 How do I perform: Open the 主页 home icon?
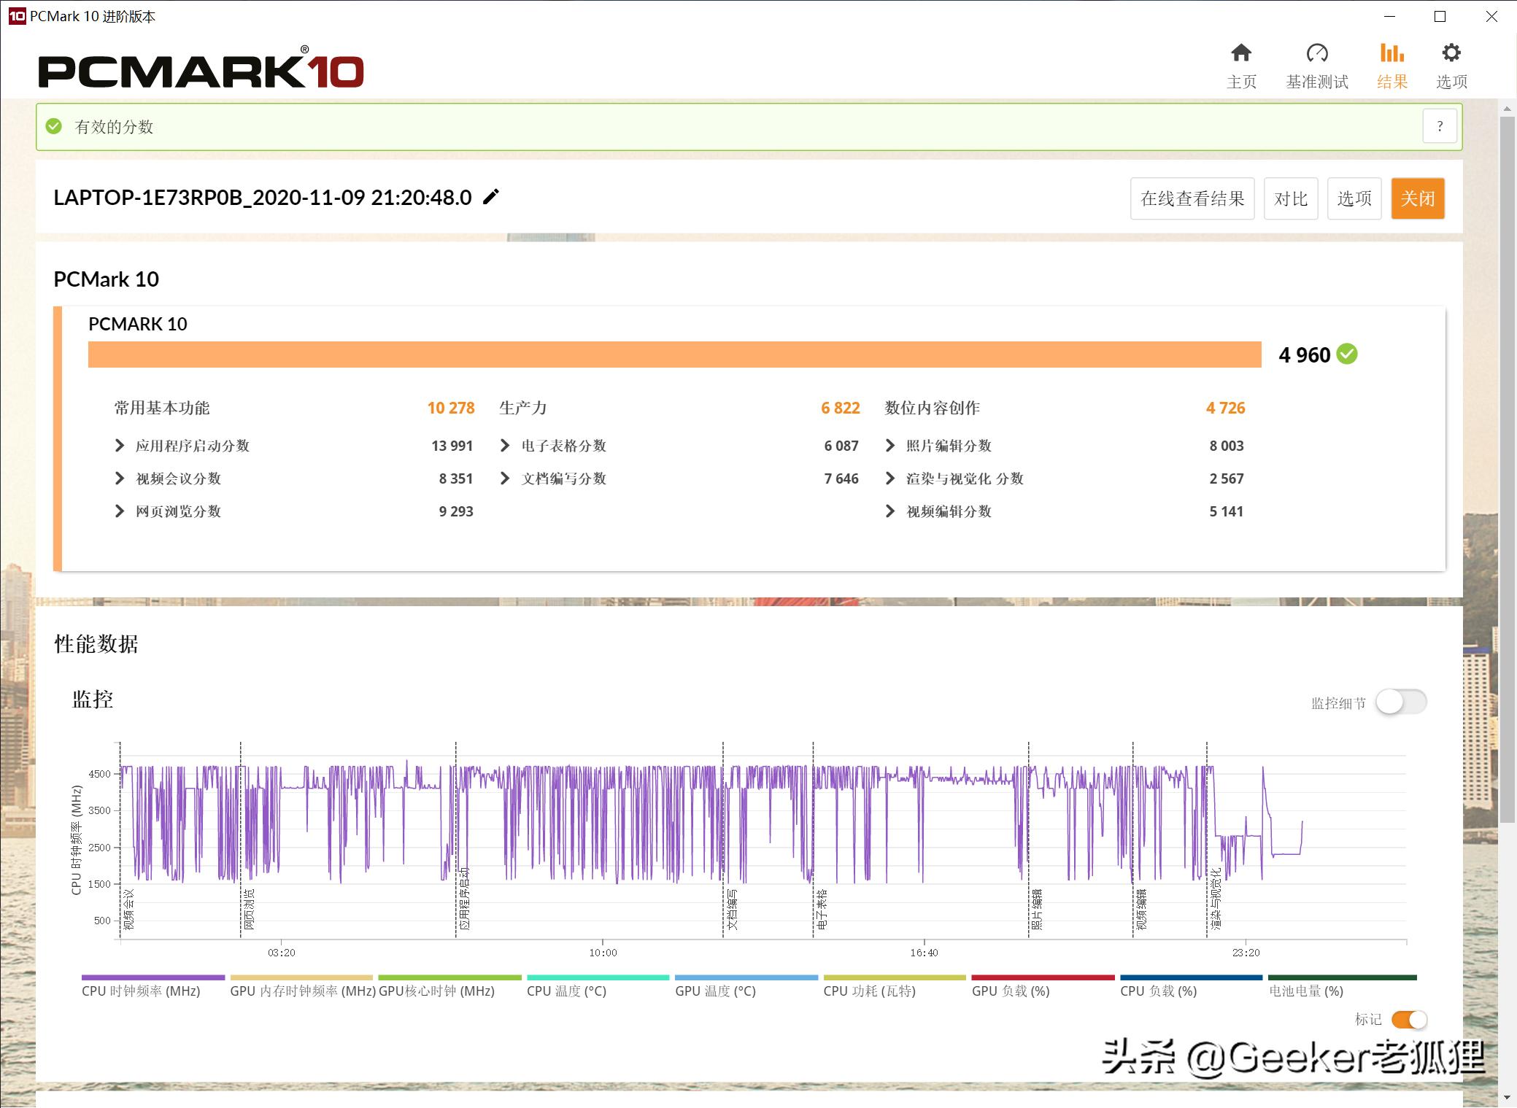(x=1241, y=54)
